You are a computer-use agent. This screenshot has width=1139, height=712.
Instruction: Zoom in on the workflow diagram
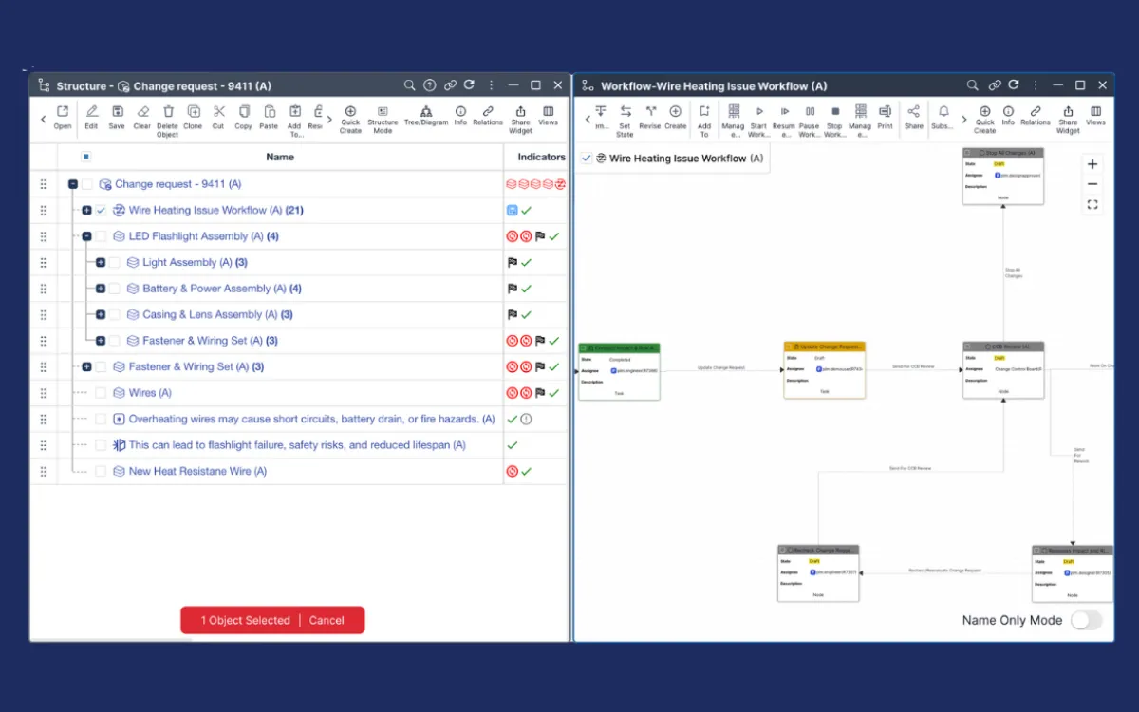[1092, 164]
